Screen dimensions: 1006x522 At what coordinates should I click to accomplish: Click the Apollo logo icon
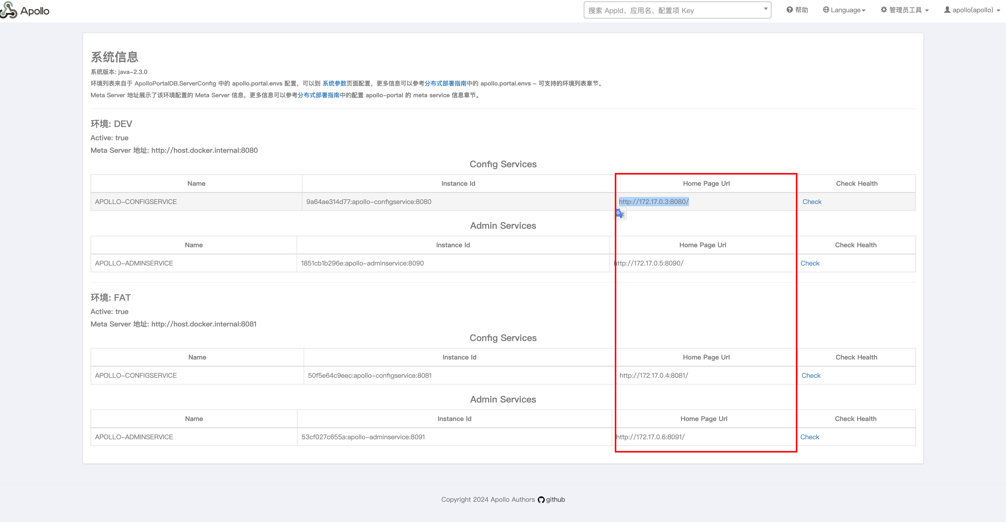[x=9, y=10]
